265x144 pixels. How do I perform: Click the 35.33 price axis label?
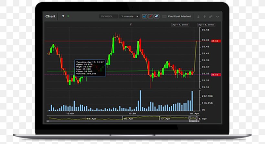pos(206,80)
